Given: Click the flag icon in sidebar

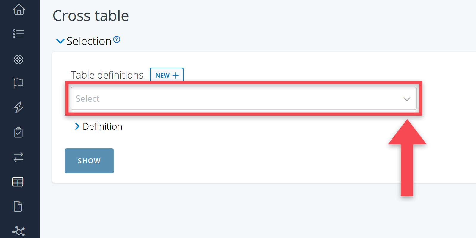Looking at the screenshot, I should [x=18, y=83].
